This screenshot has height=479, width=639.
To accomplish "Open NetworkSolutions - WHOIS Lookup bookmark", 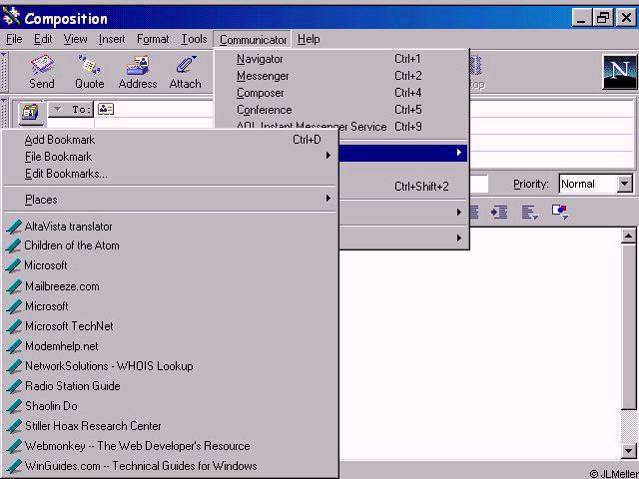I will 109,366.
